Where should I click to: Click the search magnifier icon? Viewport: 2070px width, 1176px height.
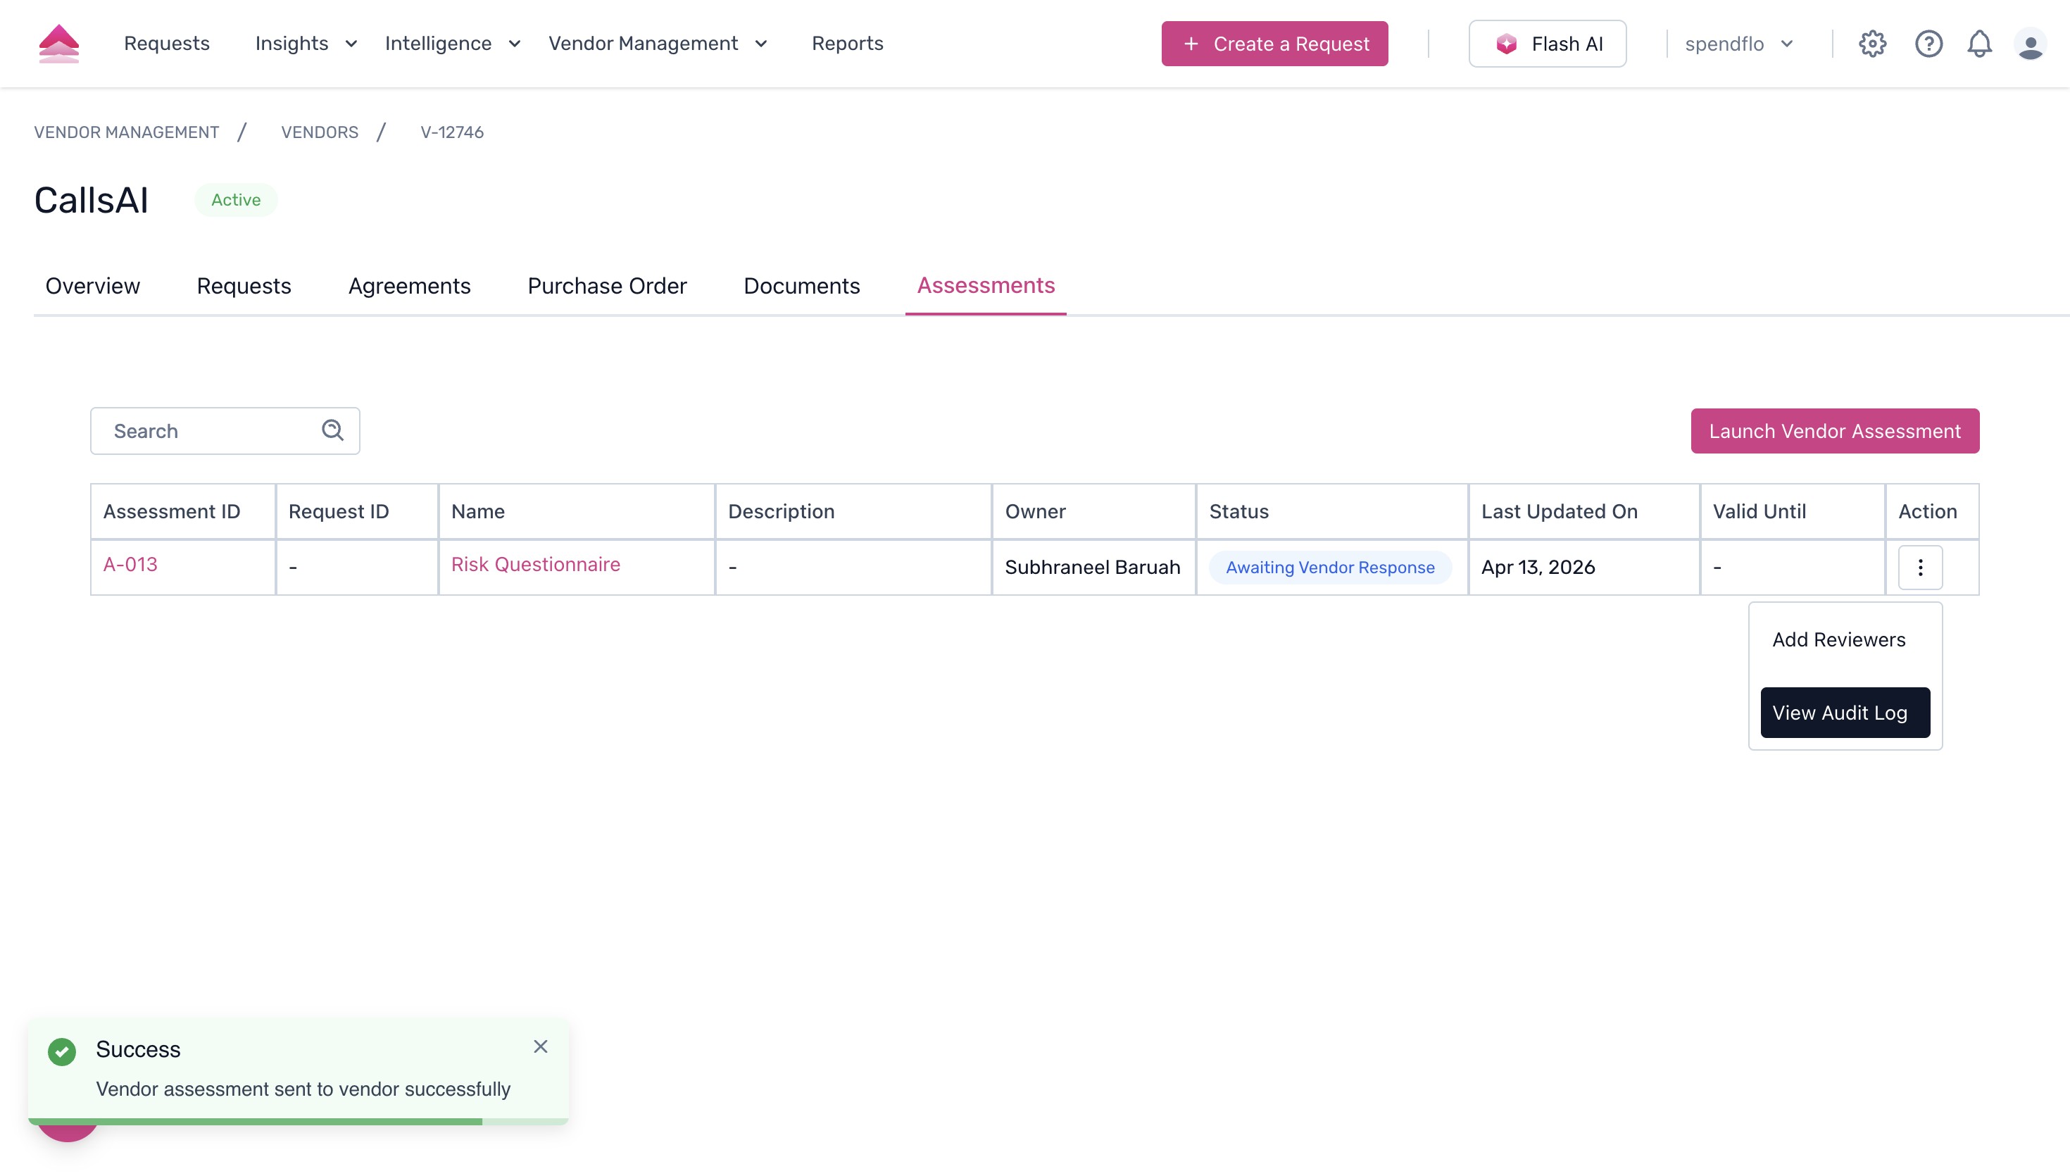click(x=332, y=430)
